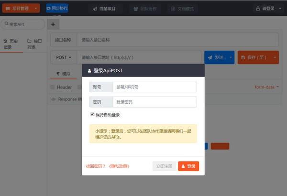Click the orange 登录 button
Screen dimensions: 287x196
click(x=188, y=166)
